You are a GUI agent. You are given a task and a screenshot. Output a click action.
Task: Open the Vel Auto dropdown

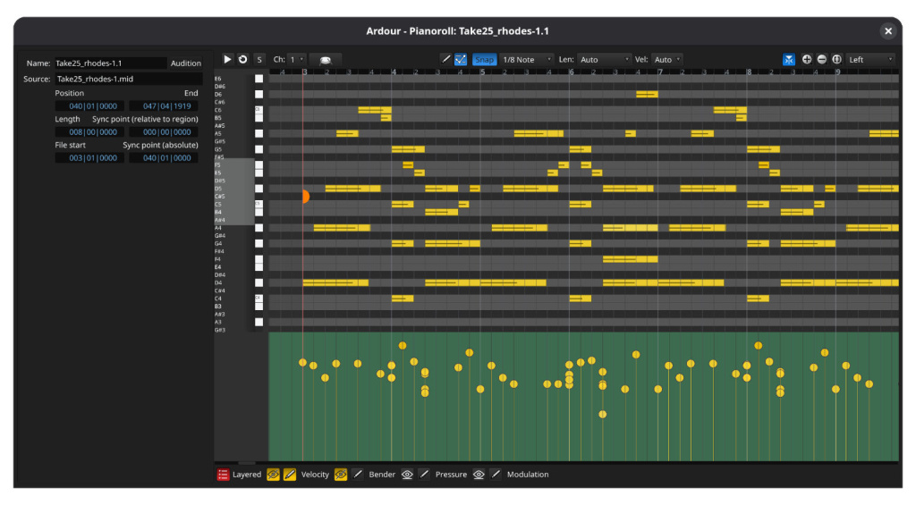667,60
